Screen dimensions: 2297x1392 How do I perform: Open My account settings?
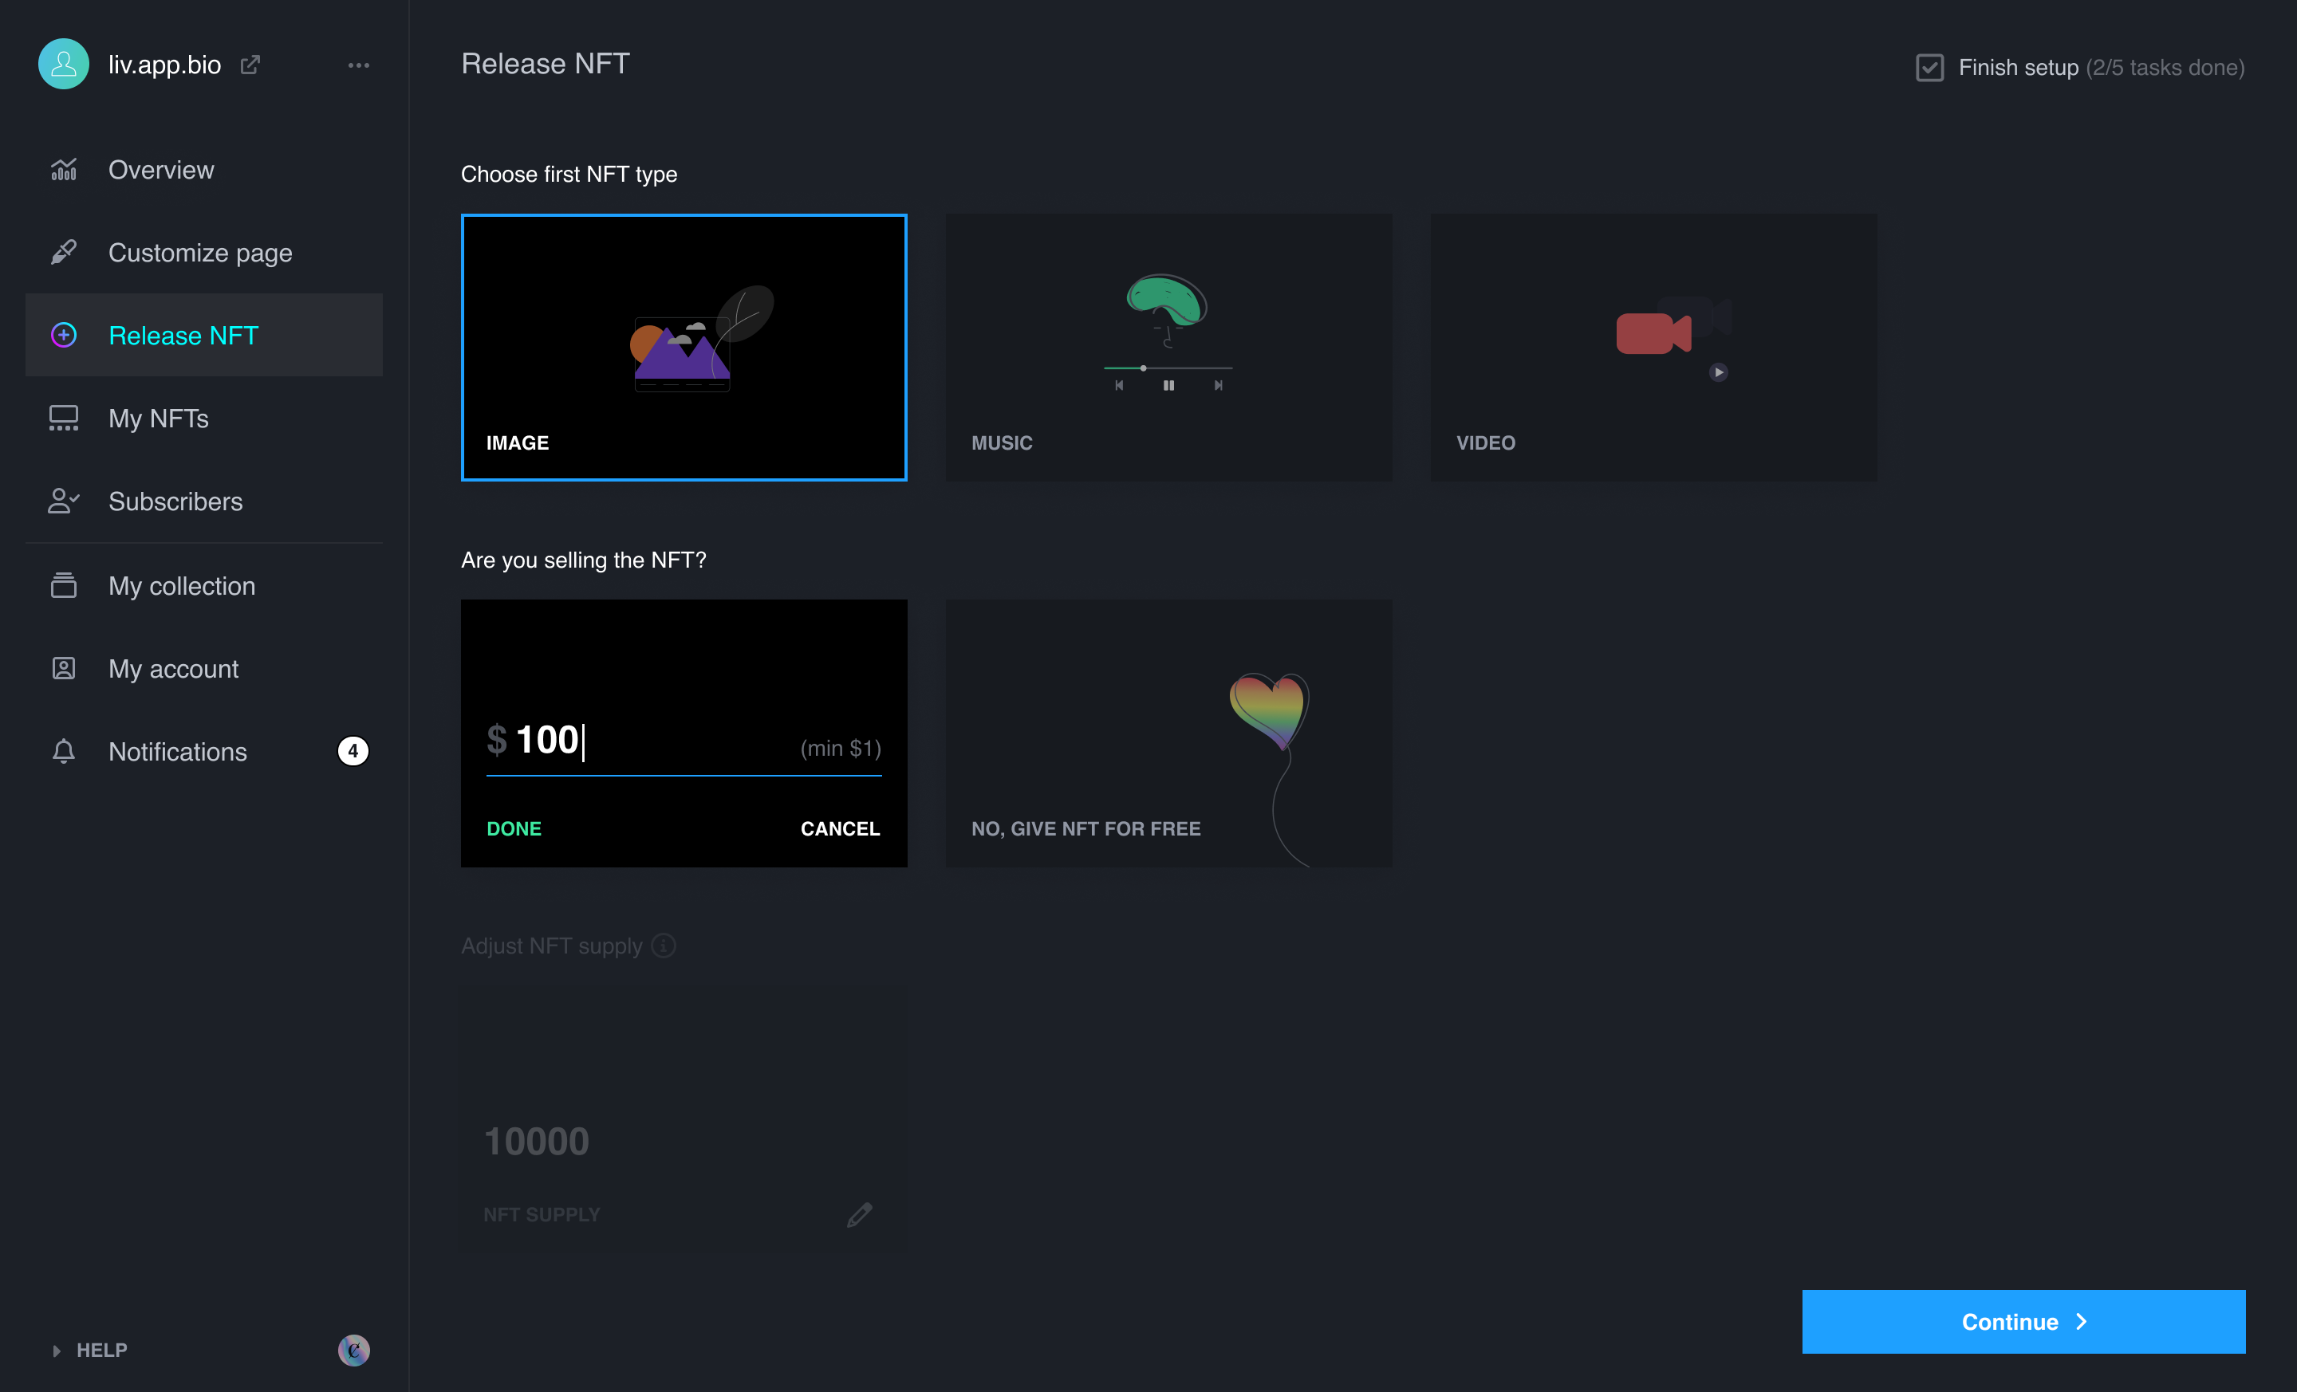click(x=172, y=668)
